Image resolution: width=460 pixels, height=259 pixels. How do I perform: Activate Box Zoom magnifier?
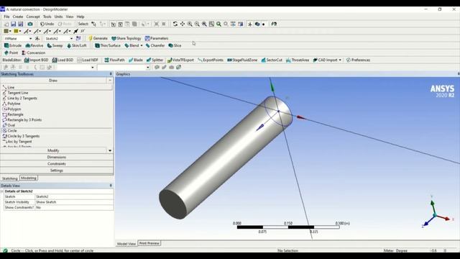coord(197,24)
